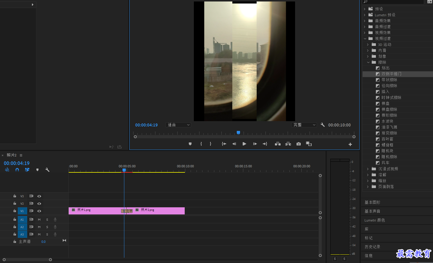Open the 标记 panel tab
The height and width of the screenshot is (263, 433).
(368, 238)
